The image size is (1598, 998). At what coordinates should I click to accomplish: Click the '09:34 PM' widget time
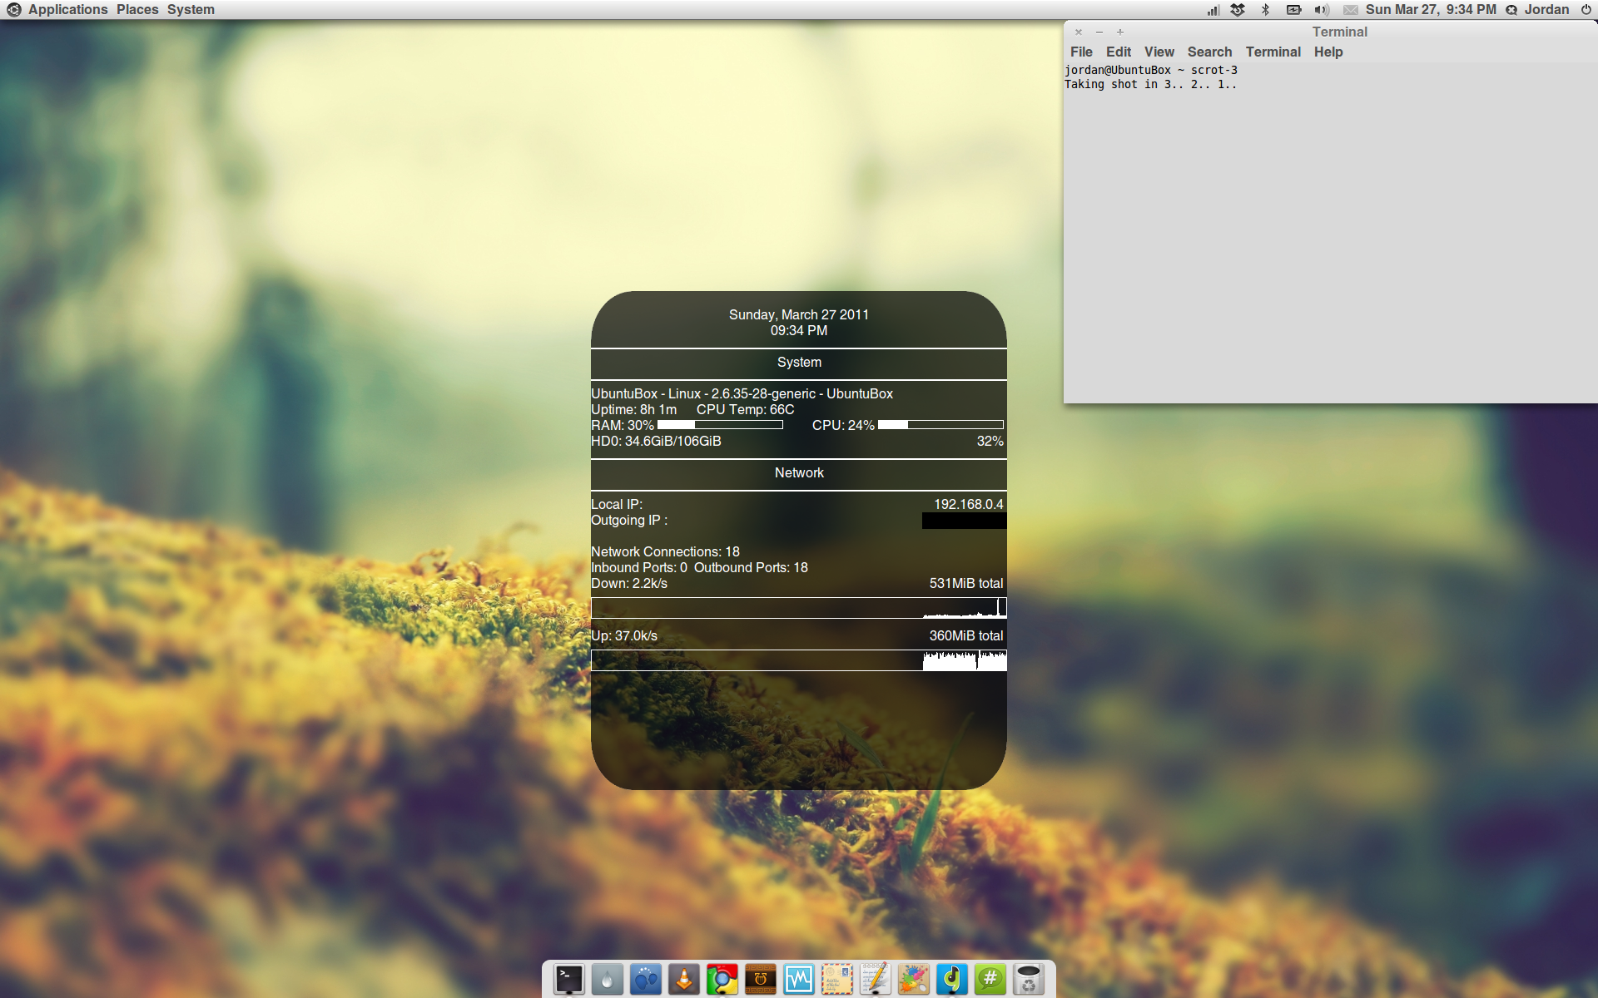point(799,330)
